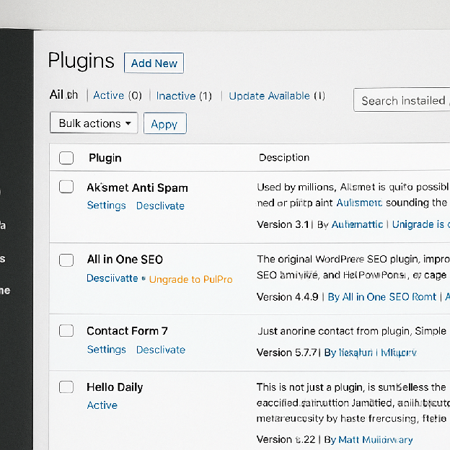This screenshot has height=450, width=450.
Task: Click the Version 5.7.7 text
Action: [x=287, y=353]
